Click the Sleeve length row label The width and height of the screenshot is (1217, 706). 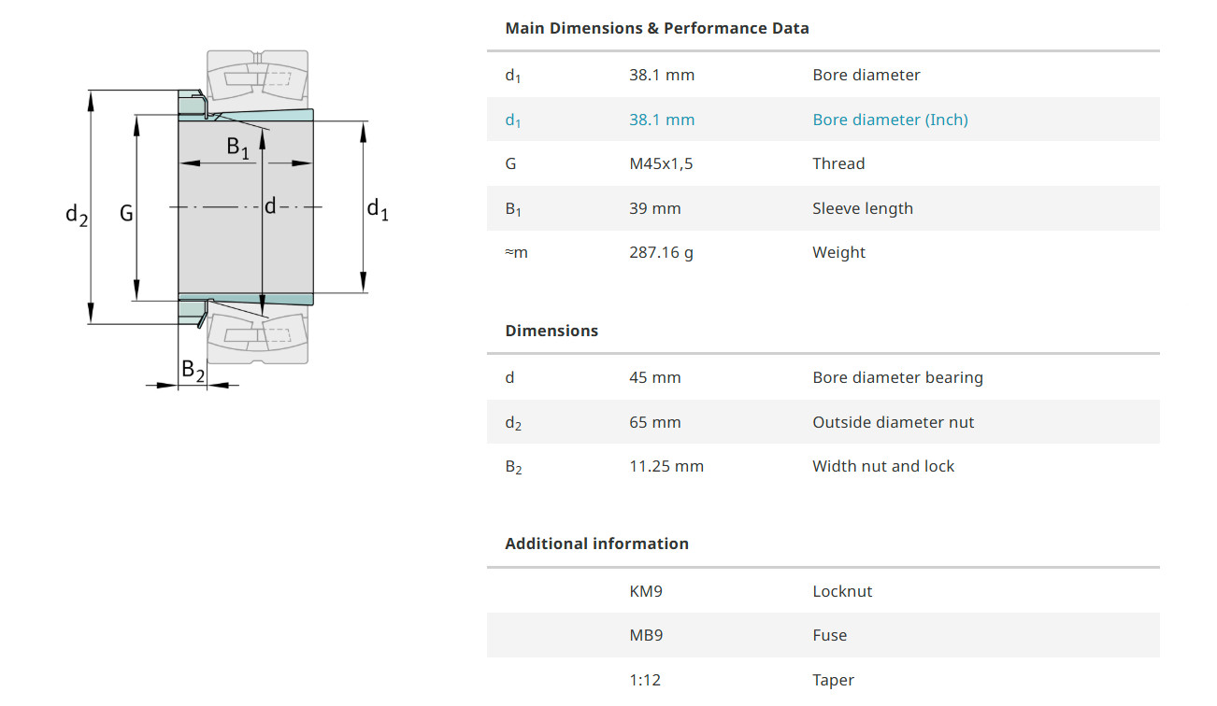862,208
